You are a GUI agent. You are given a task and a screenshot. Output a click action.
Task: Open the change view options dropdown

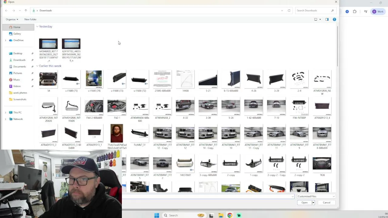coord(320,19)
